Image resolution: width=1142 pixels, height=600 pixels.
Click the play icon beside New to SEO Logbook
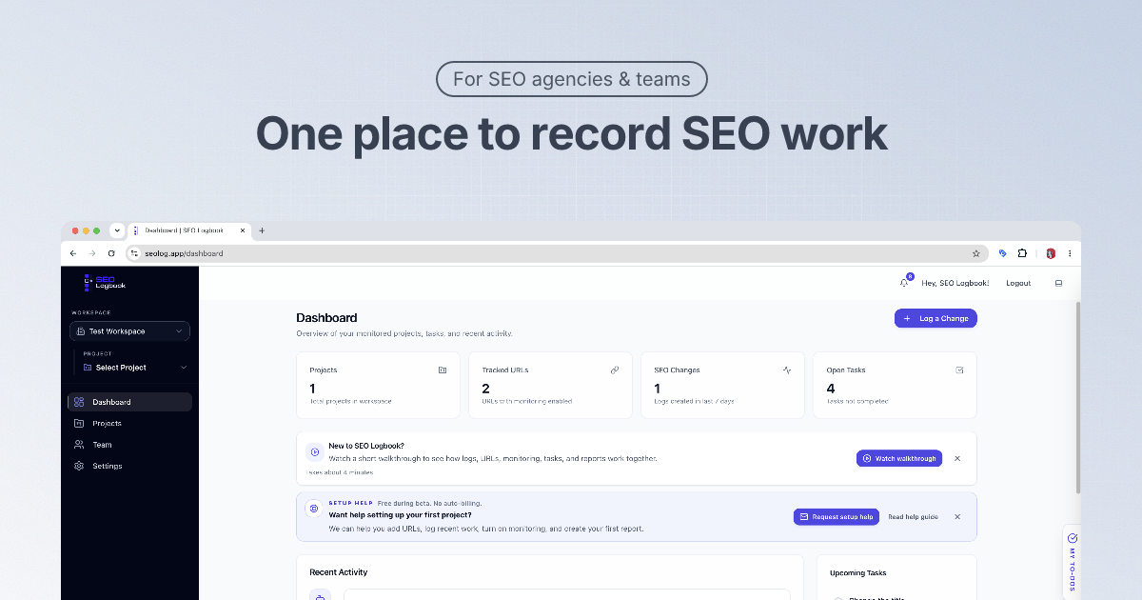click(x=314, y=452)
